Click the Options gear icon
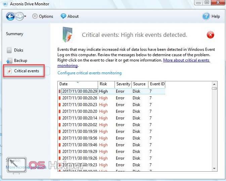The height and width of the screenshot is (181, 226). [x=35, y=16]
